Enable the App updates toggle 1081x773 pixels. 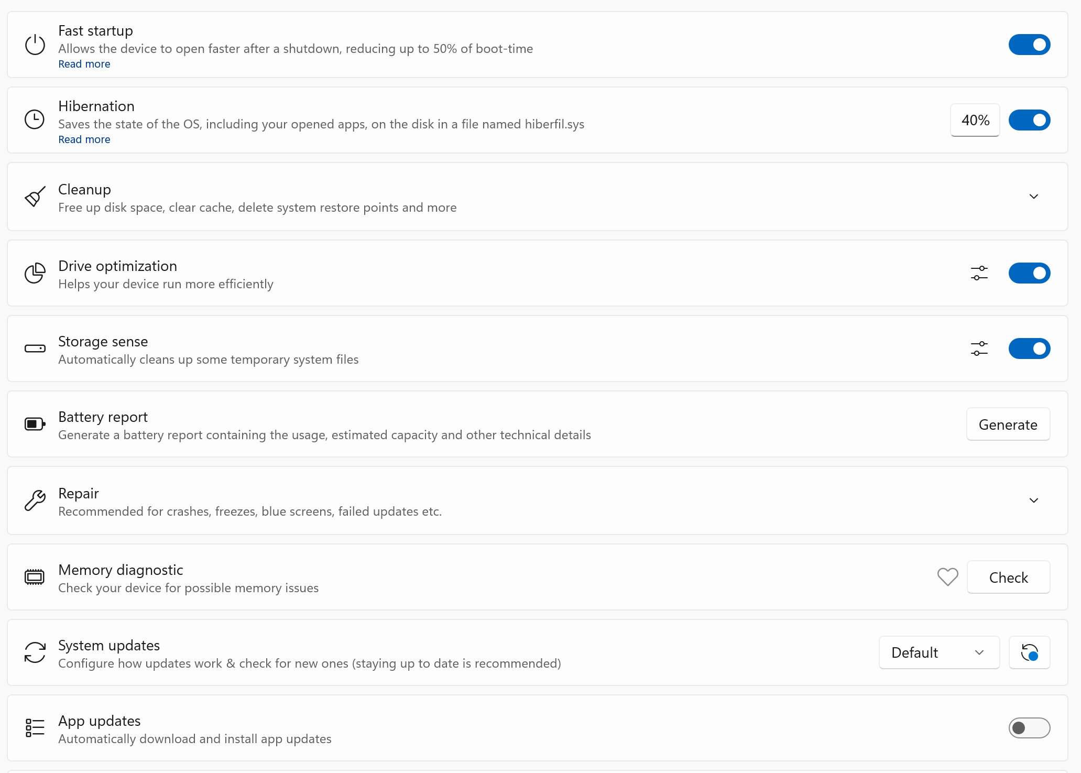point(1029,728)
